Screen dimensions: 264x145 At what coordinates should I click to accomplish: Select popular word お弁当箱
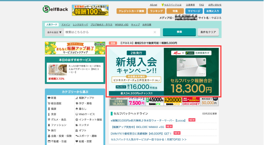pos(147,25)
